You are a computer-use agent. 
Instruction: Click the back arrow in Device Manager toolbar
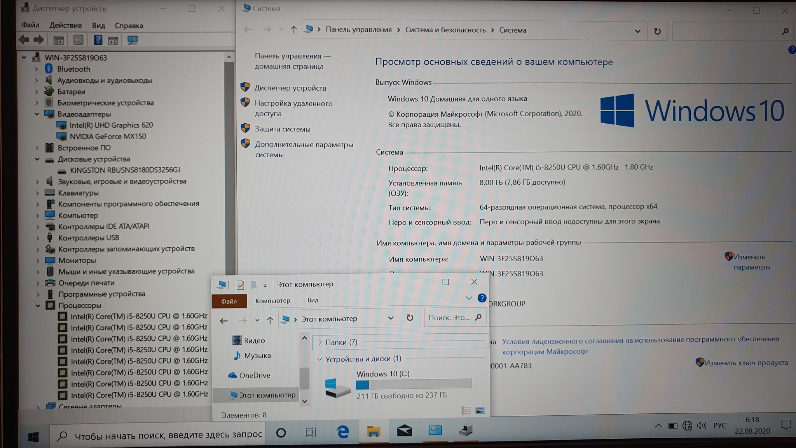pyautogui.click(x=24, y=40)
